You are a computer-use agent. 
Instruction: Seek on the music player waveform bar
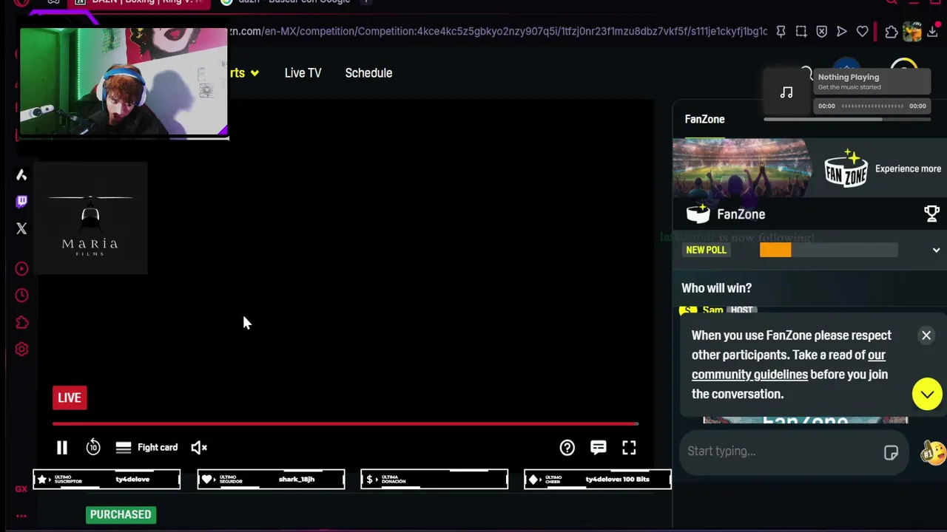[872, 106]
